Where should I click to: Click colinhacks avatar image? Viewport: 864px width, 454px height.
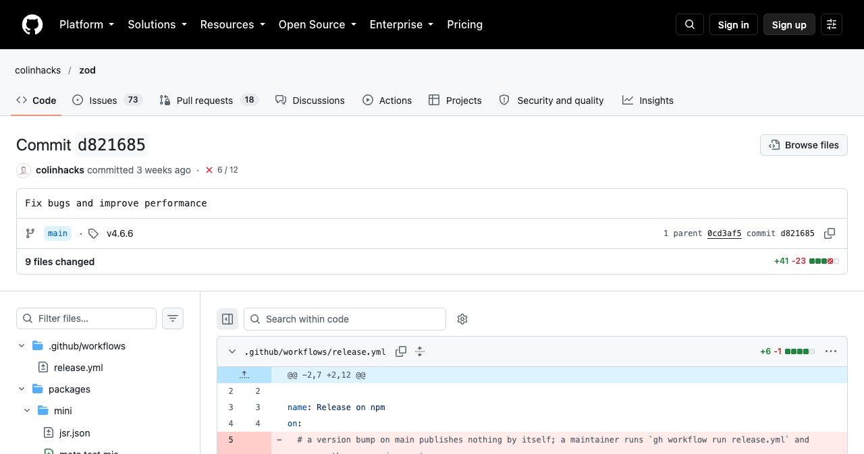(x=24, y=171)
